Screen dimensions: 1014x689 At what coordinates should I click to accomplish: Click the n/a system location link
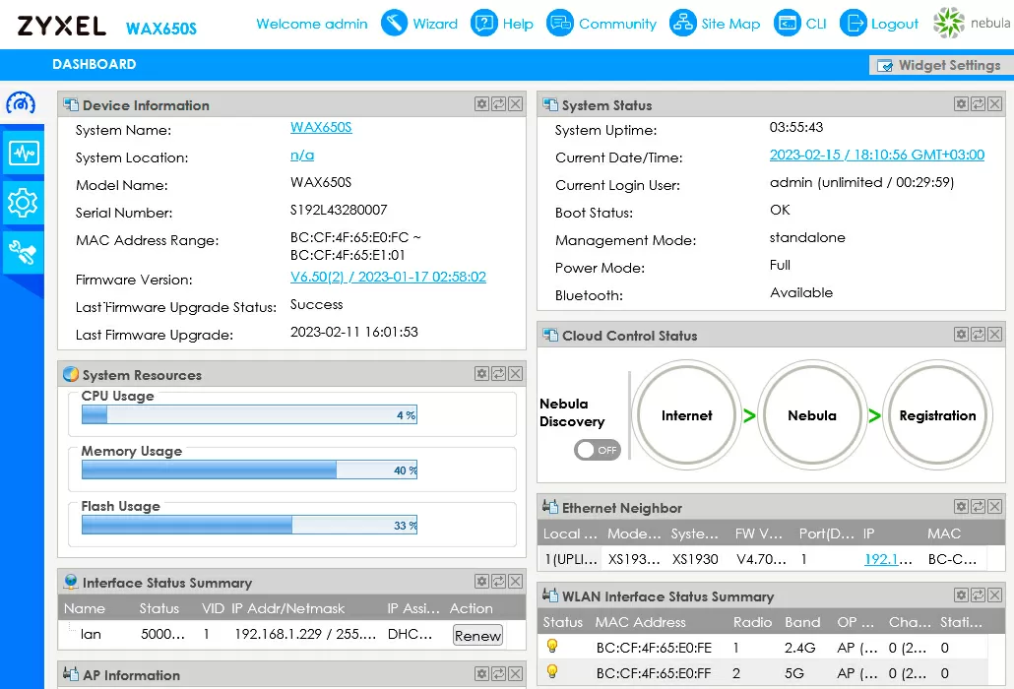(x=302, y=156)
